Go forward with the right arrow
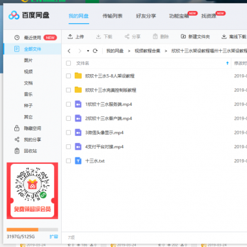Screen dimensions: 247x247 click(80, 51)
